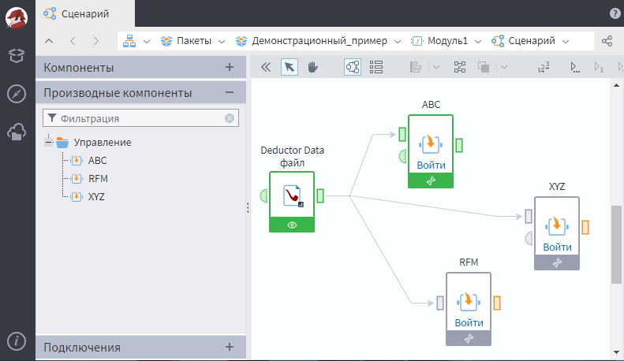Click the orange output port of RFM node

point(497,303)
